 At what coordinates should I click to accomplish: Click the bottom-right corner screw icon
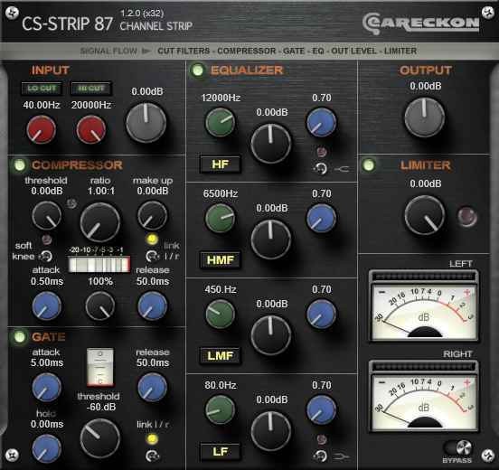[487, 456]
